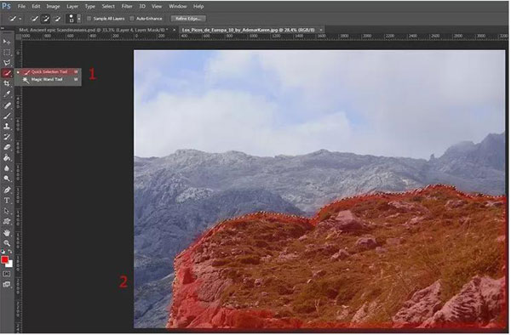Select the Eyedropper tool
511x335 pixels.
(7, 94)
